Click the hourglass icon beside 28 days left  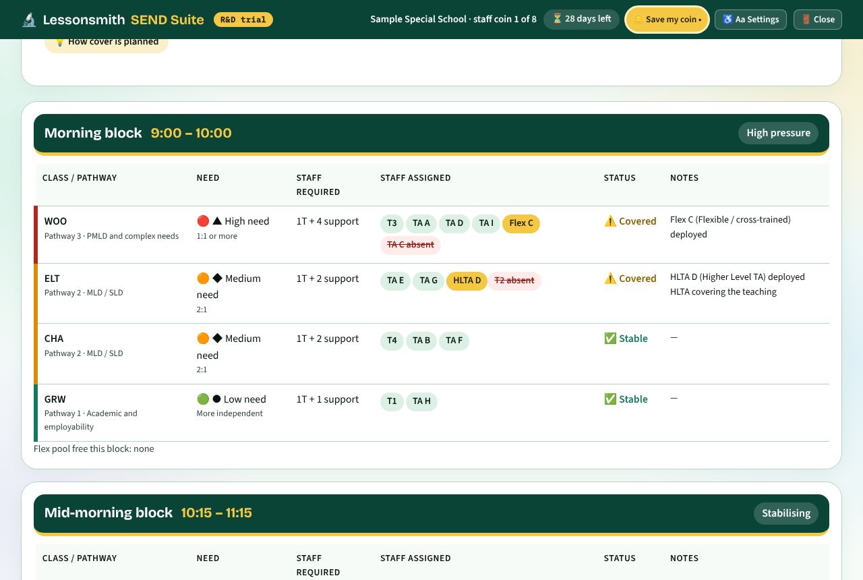click(x=557, y=19)
